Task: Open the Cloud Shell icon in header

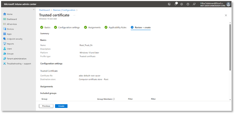Action: [169, 4]
